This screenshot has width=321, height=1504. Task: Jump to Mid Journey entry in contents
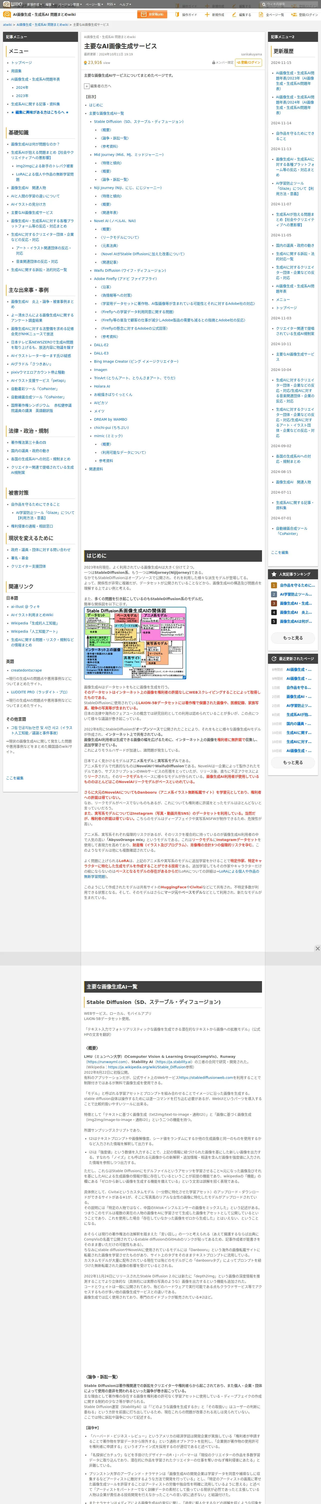129,155
